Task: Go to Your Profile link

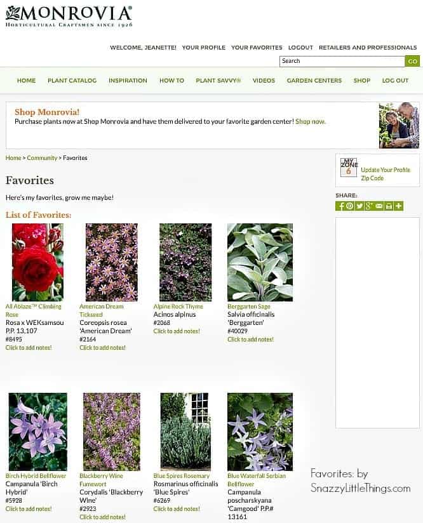Action: [x=204, y=48]
